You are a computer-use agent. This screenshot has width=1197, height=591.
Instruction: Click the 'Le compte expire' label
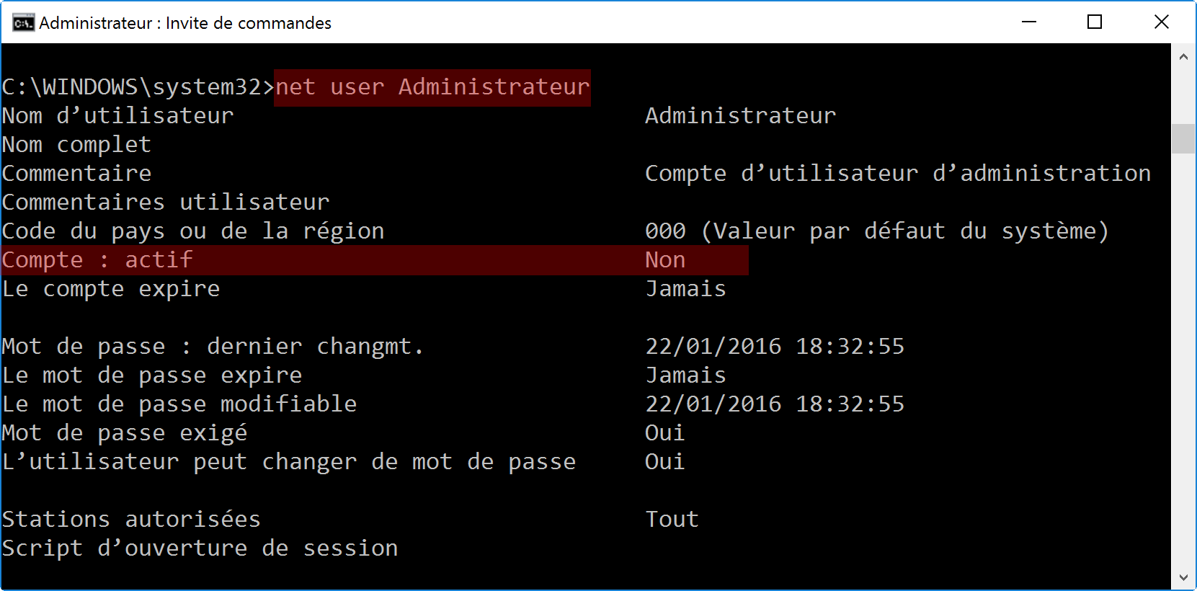pos(111,289)
